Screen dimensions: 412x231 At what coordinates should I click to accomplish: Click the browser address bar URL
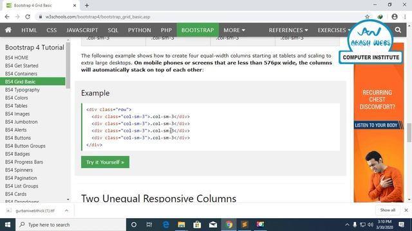(x=98, y=17)
